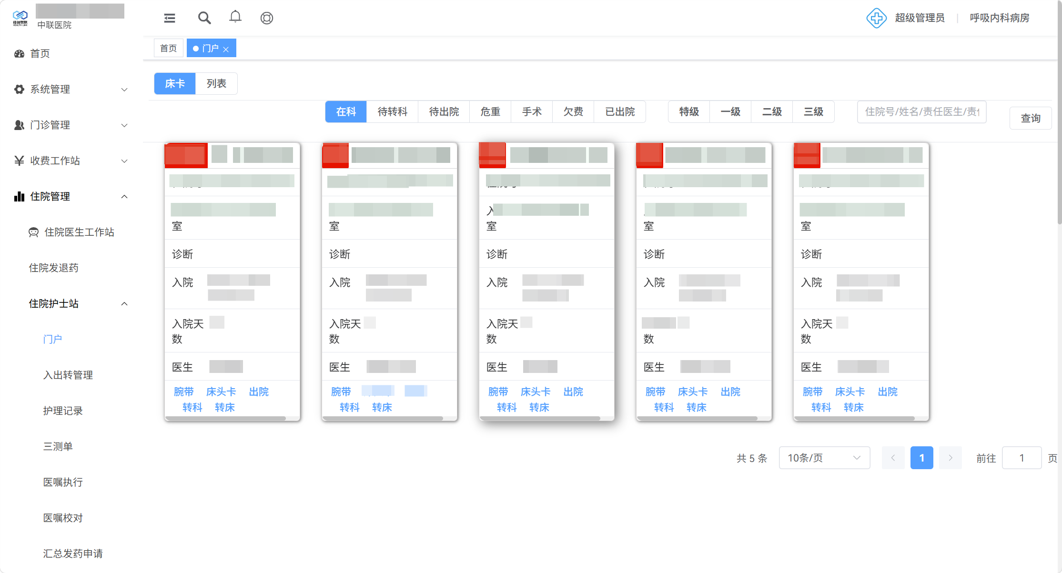Image resolution: width=1062 pixels, height=573 pixels.
Task: Filter by 一级 nursing level
Action: point(730,111)
